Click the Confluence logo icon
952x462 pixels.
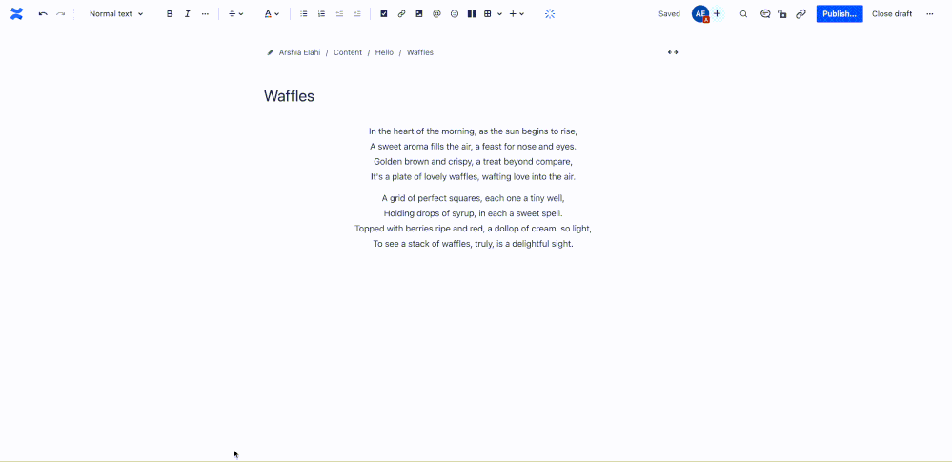pos(16,14)
